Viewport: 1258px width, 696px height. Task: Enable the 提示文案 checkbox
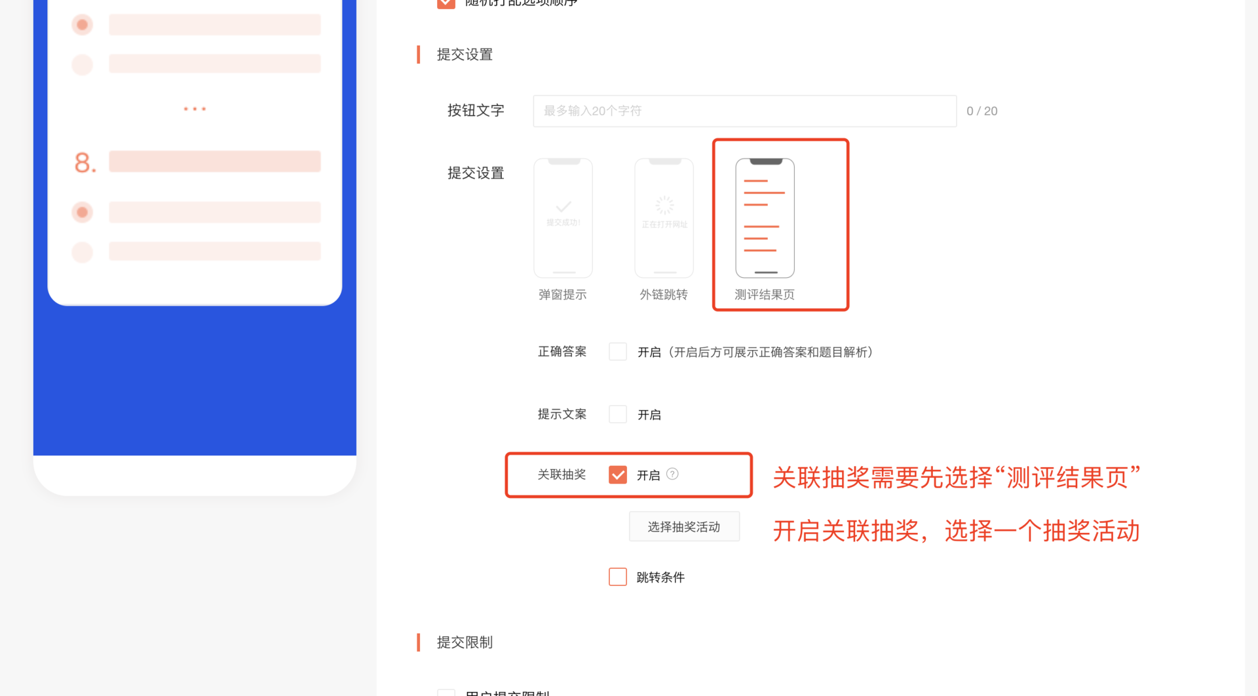coord(617,414)
